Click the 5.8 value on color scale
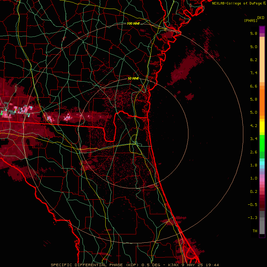Screen dimensions: 267x267 (254, 99)
